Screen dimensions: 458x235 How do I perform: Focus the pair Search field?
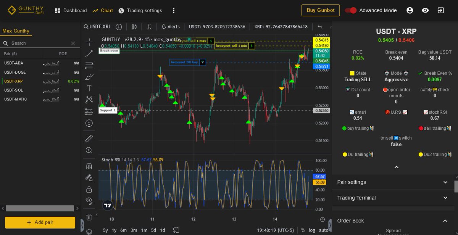click(37, 43)
